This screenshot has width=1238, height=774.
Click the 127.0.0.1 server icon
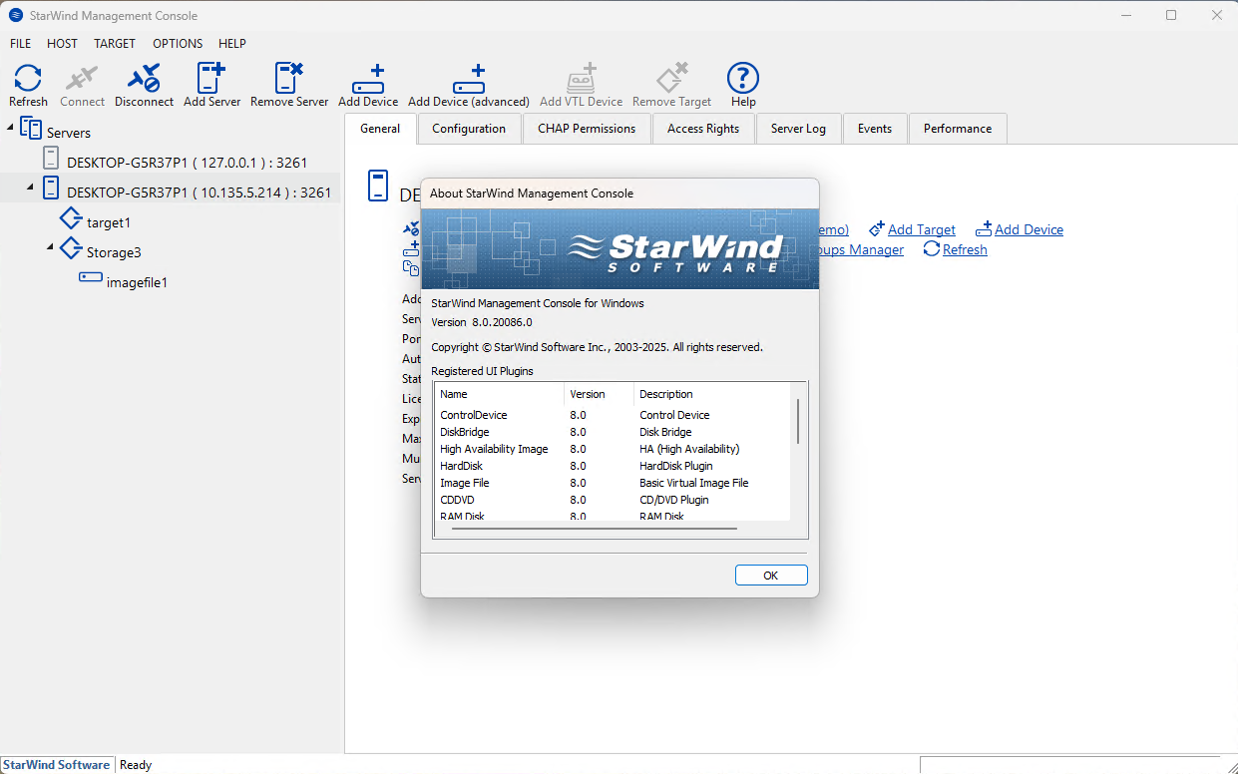click(51, 158)
